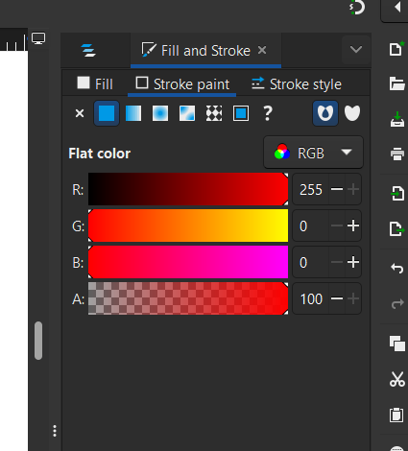Select the linear gradient paint icon
This screenshot has height=451, width=408.
tap(133, 113)
